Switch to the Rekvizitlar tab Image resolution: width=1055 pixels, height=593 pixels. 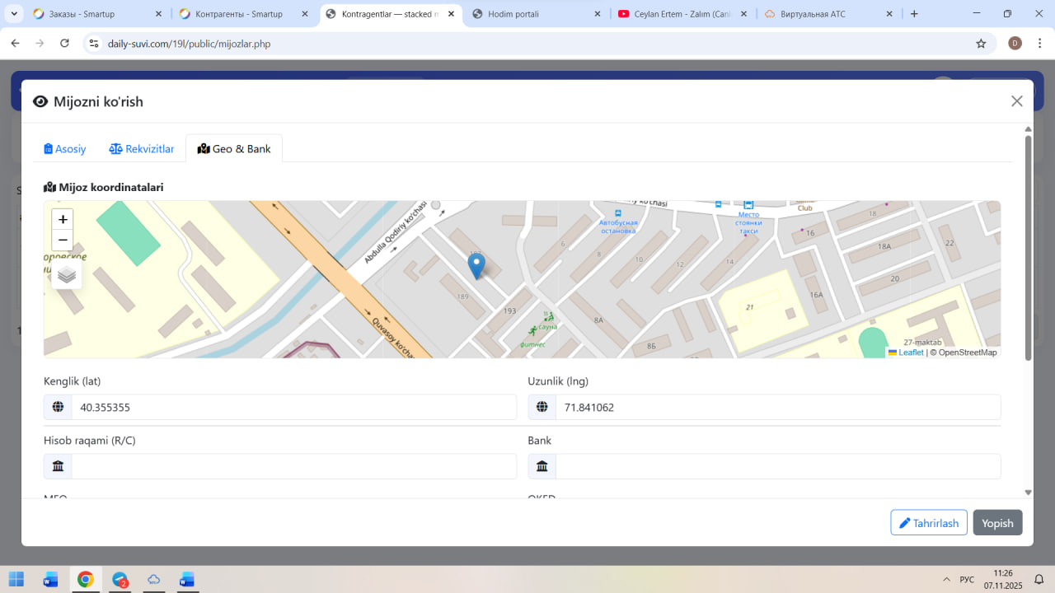pyautogui.click(x=142, y=149)
